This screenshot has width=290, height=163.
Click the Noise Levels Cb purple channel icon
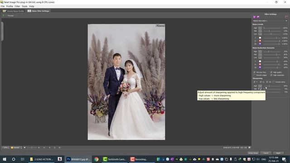tap(260, 44)
